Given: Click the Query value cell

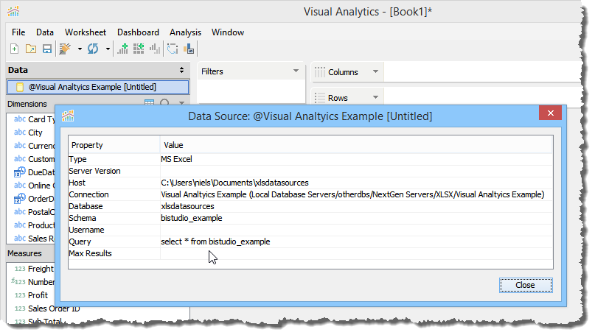Looking at the screenshot, I should 215,241.
